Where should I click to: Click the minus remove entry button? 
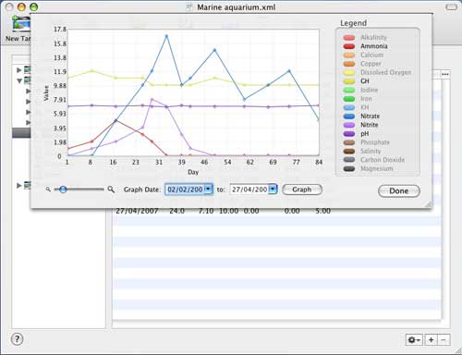pos(444,340)
